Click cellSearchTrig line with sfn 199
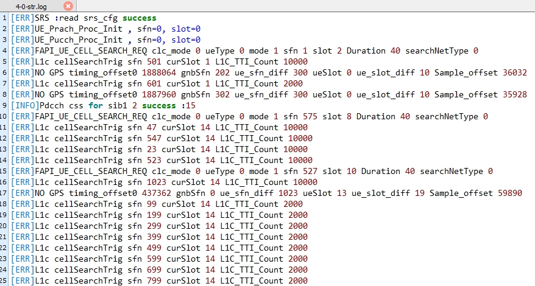The height and width of the screenshot is (286, 535). click(x=159, y=215)
